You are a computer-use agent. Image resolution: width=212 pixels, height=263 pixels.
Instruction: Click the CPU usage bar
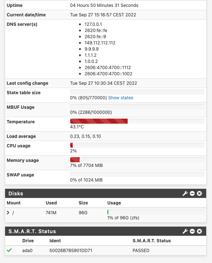pos(137,145)
